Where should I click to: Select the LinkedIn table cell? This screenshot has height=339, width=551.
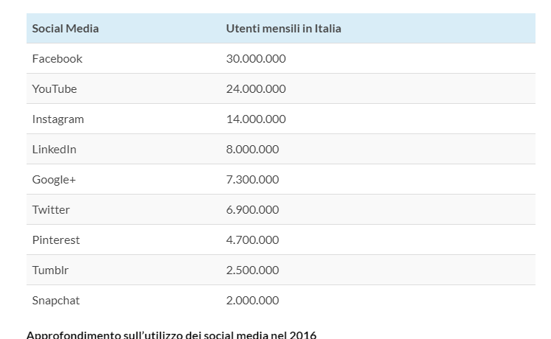pos(55,150)
